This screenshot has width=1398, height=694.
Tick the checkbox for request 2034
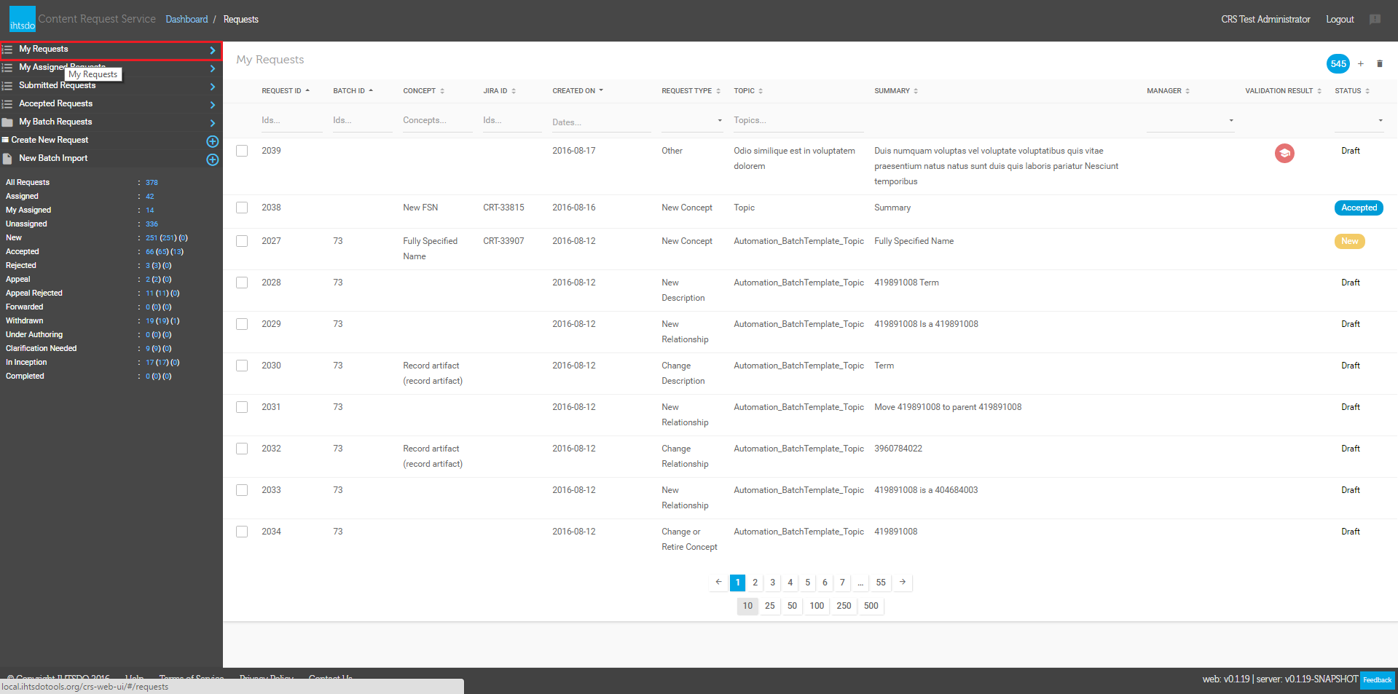coord(242,532)
